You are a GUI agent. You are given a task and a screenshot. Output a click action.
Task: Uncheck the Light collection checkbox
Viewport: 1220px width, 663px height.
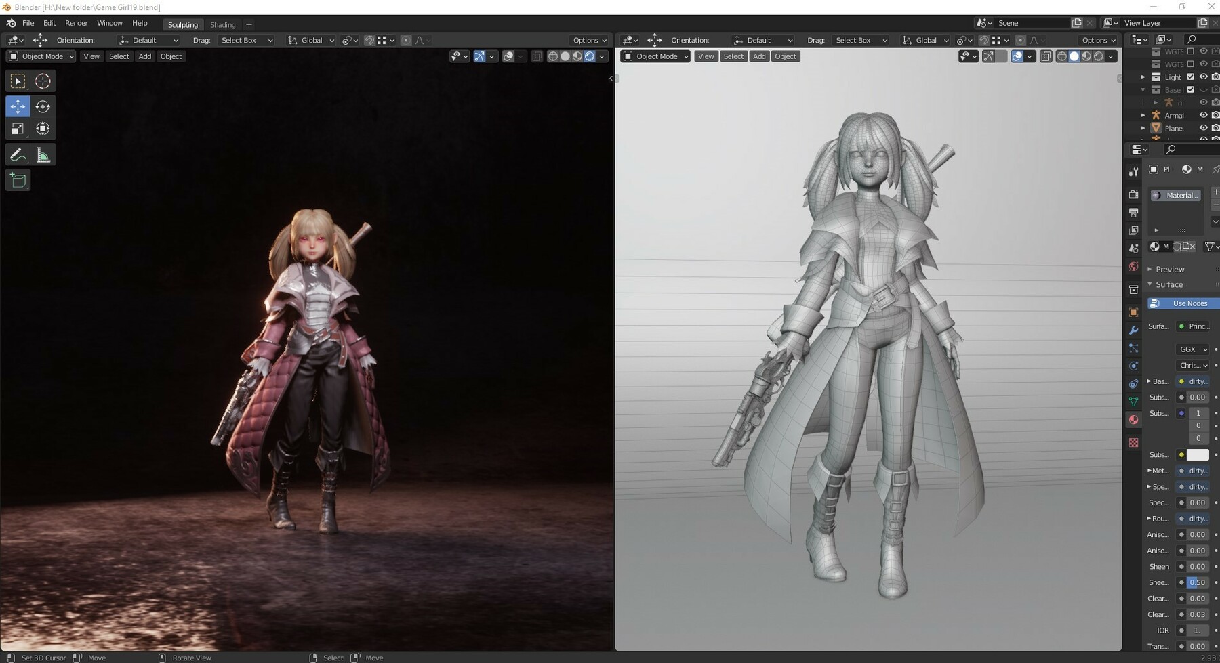coord(1191,77)
